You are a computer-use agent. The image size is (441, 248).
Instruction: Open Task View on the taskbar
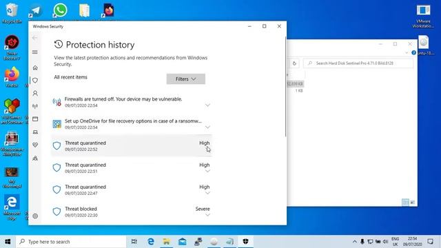(x=134, y=242)
